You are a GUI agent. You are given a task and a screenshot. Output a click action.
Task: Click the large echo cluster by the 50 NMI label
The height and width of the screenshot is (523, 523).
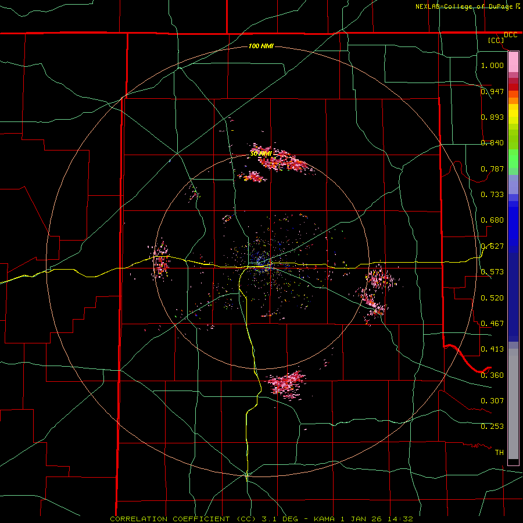tap(282, 159)
